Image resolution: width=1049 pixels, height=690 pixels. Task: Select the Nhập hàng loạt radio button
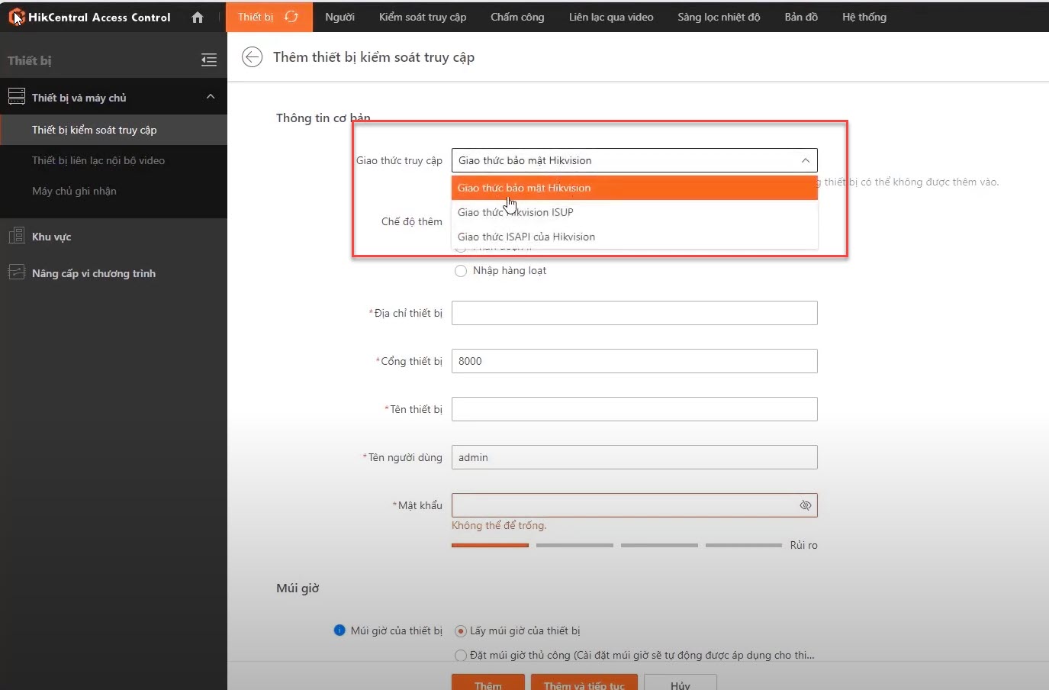coord(461,271)
